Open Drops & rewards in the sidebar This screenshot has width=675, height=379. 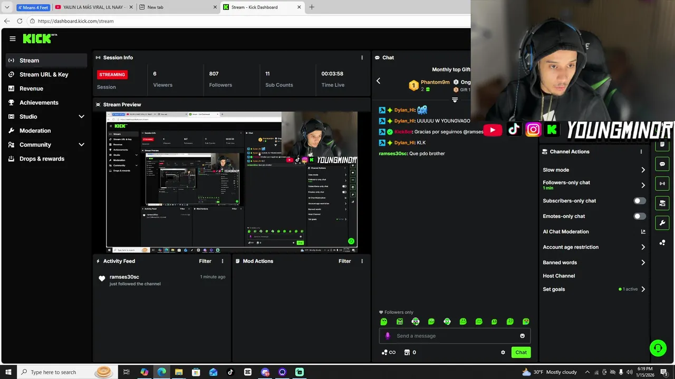pos(46,158)
